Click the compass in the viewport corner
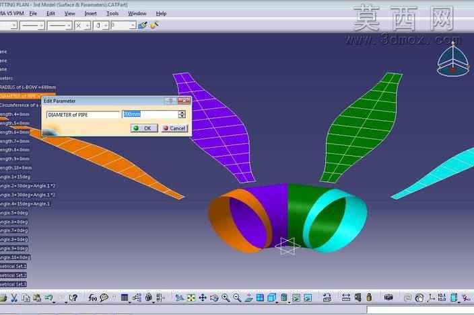 [x=452, y=59]
